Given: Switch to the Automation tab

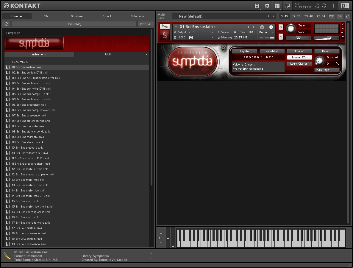Looking at the screenshot, I should 138,16.
